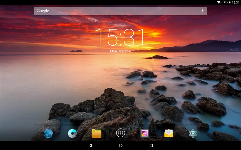
Task: Tap the battery icon showing 72%
Action: (x=230, y=2)
